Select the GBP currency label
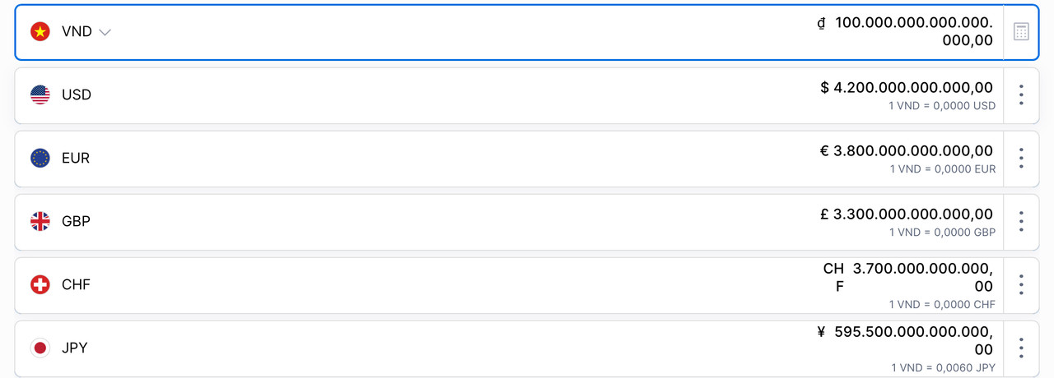Image resolution: width=1054 pixels, height=378 pixels. click(x=76, y=222)
